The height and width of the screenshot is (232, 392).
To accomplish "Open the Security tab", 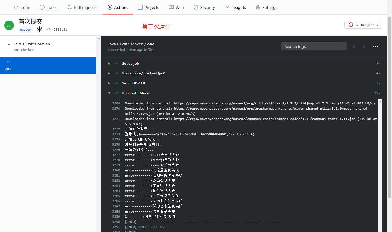I will pyautogui.click(x=204, y=8).
